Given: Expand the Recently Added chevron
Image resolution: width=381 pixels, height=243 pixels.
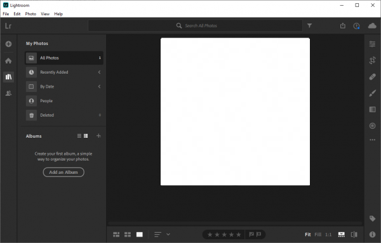Looking at the screenshot, I should tap(100, 72).
